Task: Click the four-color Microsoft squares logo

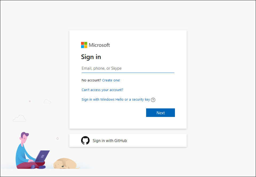Action: tap(84, 45)
